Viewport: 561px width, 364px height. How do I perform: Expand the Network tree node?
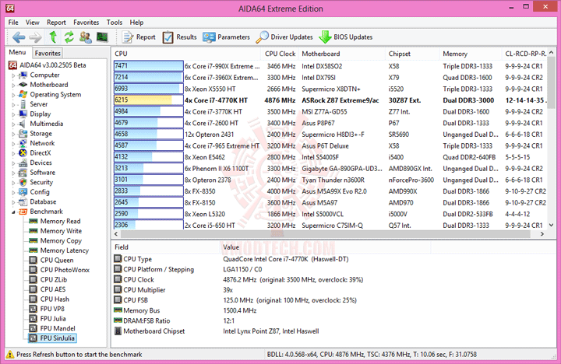tap(13, 144)
